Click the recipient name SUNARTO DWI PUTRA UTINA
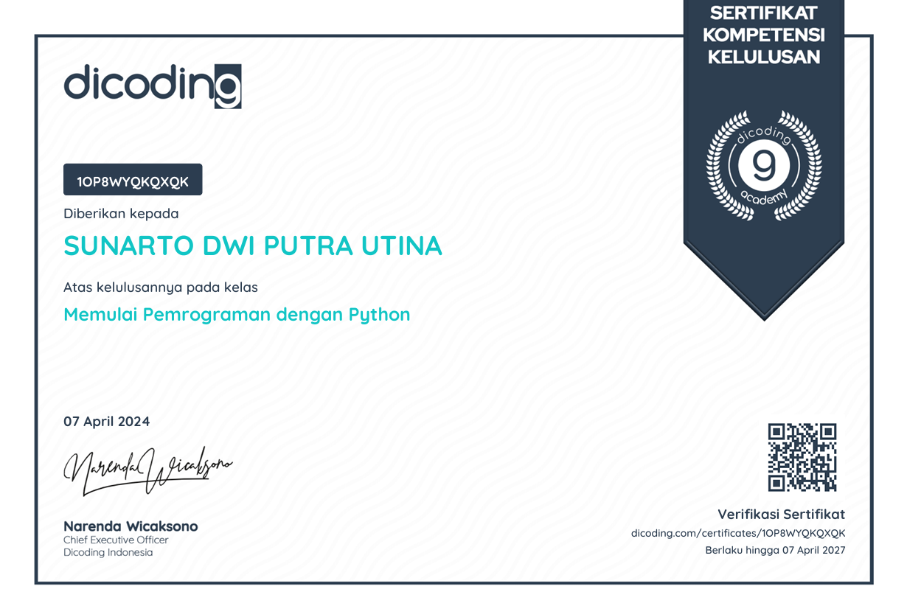Screen dimensions: 907x606 pos(253,246)
